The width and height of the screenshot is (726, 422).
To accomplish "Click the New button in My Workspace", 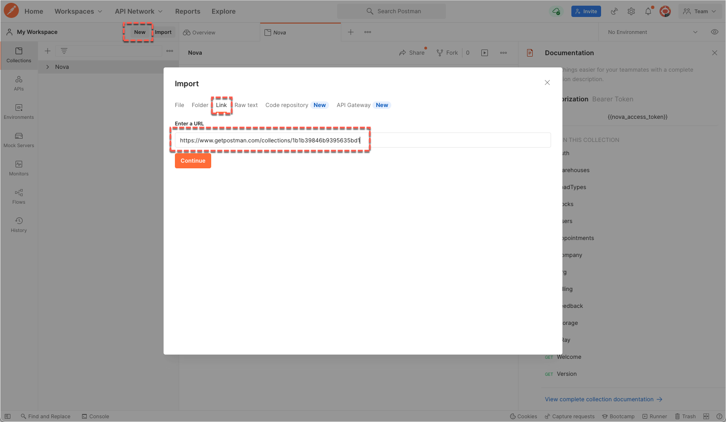I will point(140,32).
